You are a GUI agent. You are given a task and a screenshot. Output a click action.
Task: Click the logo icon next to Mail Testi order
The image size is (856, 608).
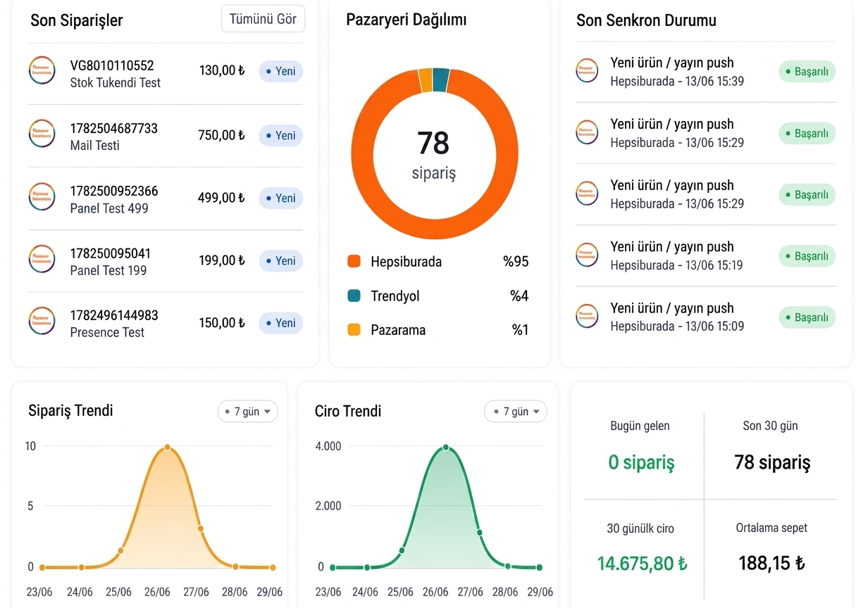pos(42,134)
